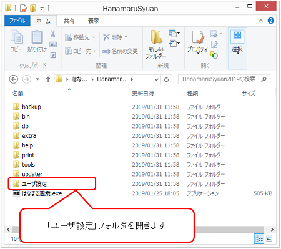Switch to the 表示 ribbon tab

click(94, 21)
